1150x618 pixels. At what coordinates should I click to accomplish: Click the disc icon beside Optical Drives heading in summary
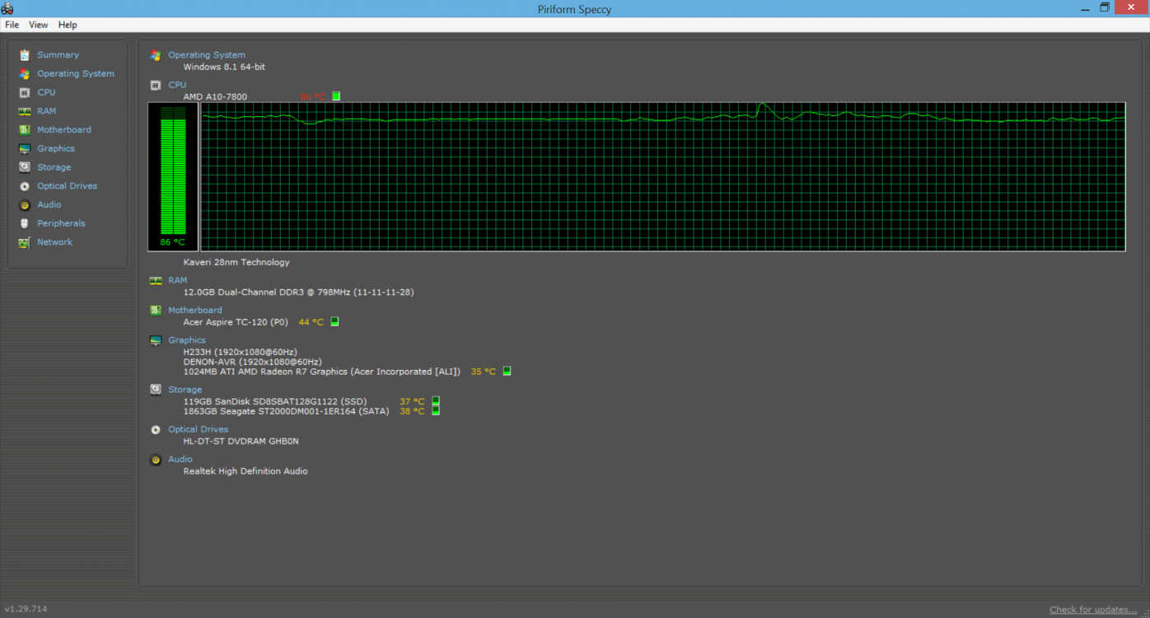(x=156, y=429)
